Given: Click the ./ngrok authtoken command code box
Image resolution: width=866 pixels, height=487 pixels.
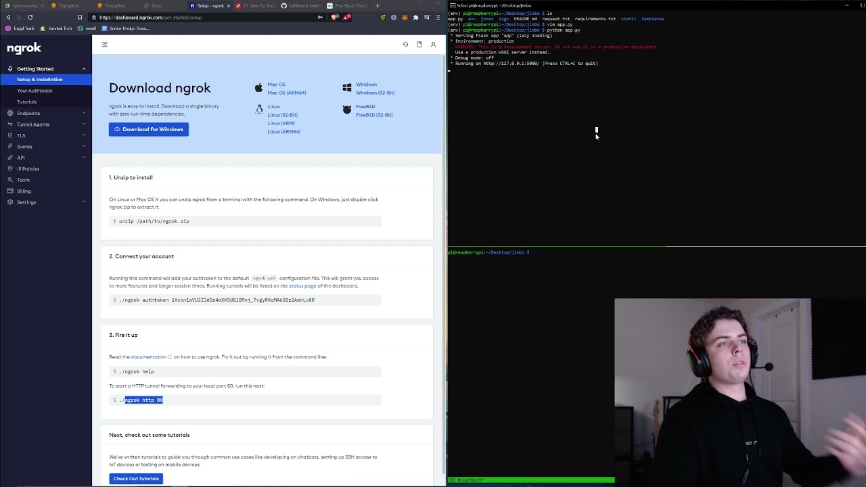Looking at the screenshot, I should coord(245,300).
